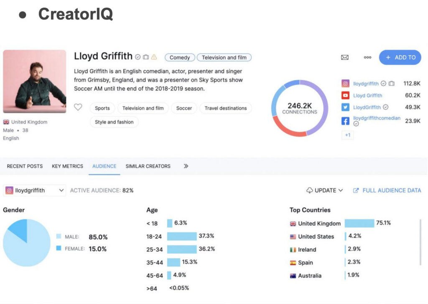Click the chevron to reveal more tabs

186,166
